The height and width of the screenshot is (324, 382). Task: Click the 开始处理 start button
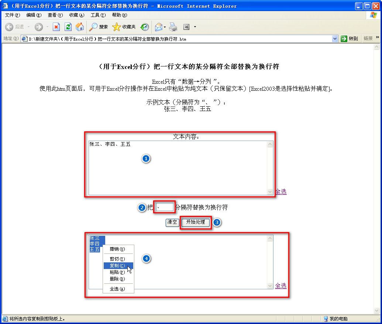tap(195, 223)
